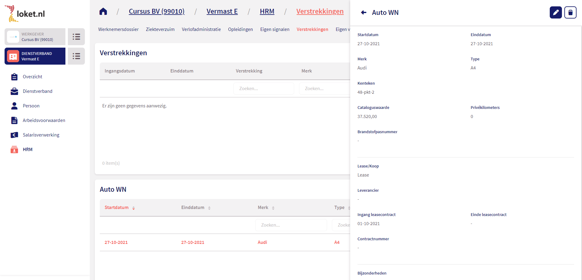This screenshot has height=280, width=582.
Task: Go back using arrow beside Auto WN
Action: [363, 12]
